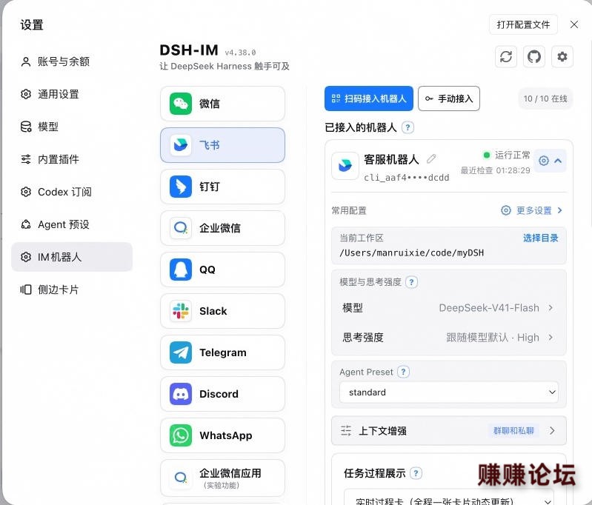This screenshot has height=505, width=592.
Task: Select the 飞书 platform card
Action: pos(222,145)
